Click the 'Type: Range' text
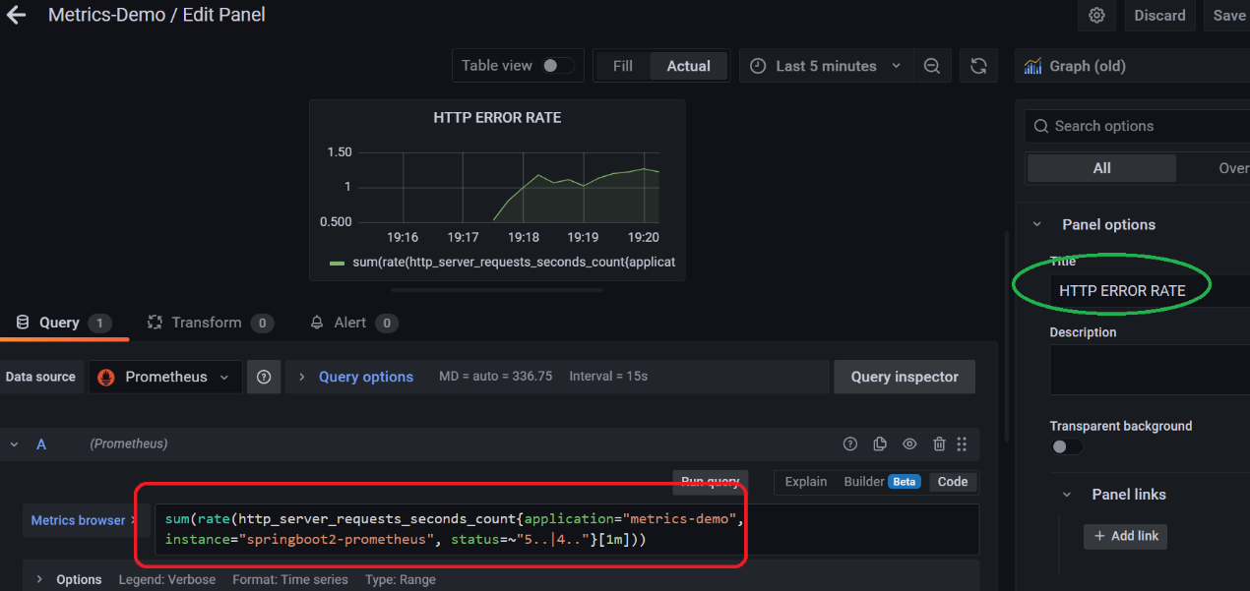This screenshot has width=1250, height=591. (x=401, y=579)
